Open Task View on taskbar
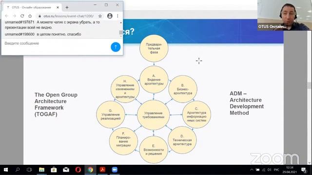The height and width of the screenshot is (175, 312). coord(29,170)
